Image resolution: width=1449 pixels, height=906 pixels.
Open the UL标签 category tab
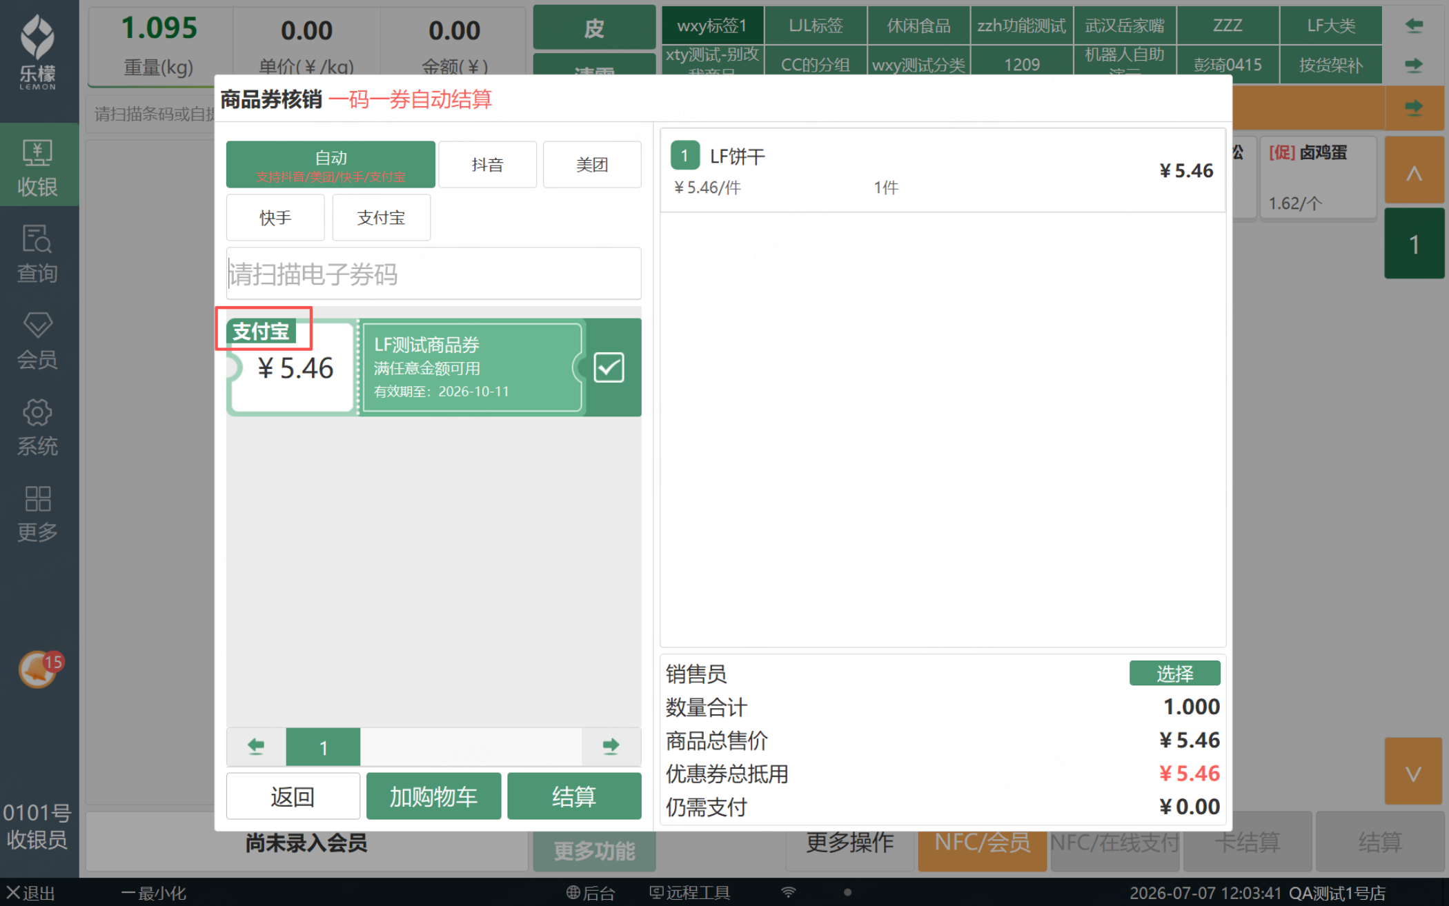tap(815, 26)
